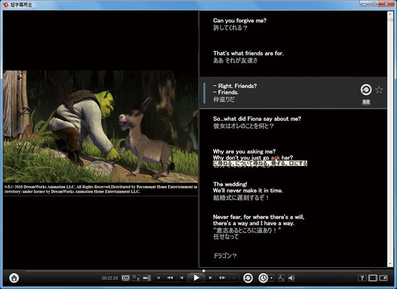The image size is (397, 289).
Task: Select the Japanese translation "結婚式に遅刻するぞ！"
Action: coord(241,198)
